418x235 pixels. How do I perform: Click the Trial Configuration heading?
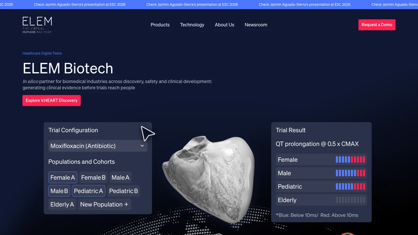[73, 130]
